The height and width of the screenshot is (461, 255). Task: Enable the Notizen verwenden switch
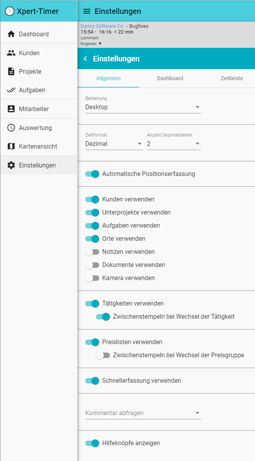coord(92,252)
